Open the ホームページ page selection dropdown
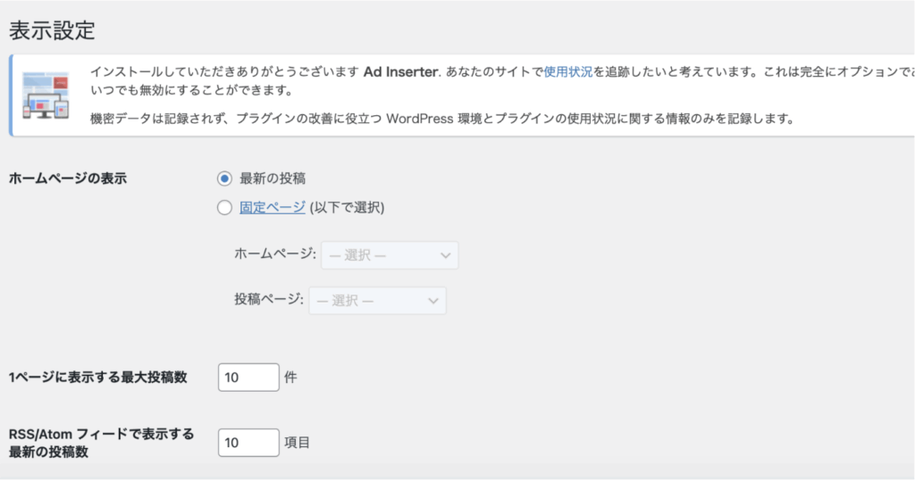The width and height of the screenshot is (915, 482). 389,255
